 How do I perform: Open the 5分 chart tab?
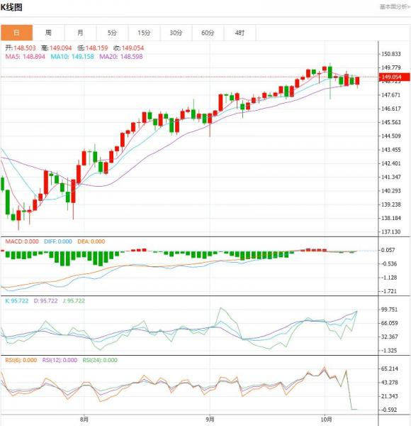112,33
